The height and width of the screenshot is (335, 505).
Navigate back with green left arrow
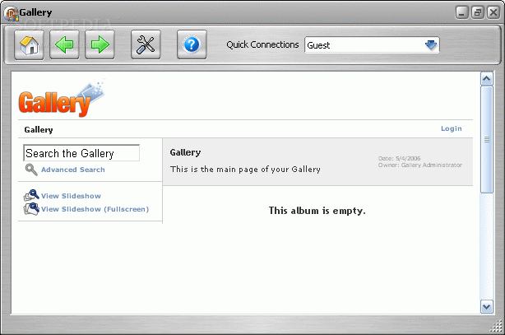tap(64, 44)
